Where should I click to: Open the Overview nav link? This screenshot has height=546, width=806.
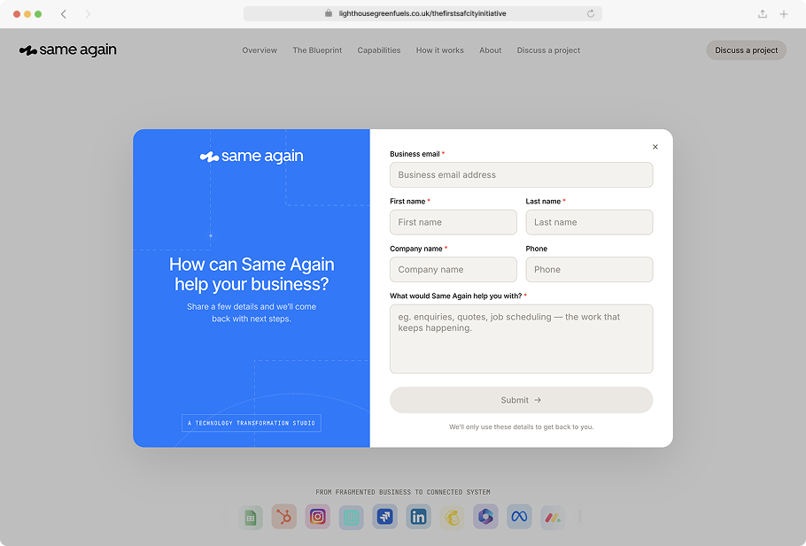(260, 50)
